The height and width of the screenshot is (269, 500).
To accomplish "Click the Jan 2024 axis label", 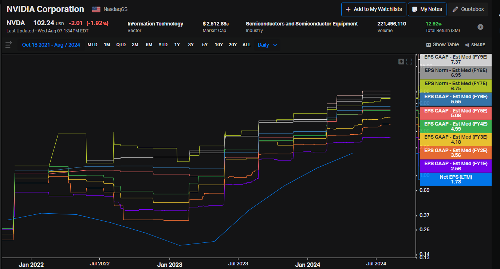I will [x=308, y=265].
